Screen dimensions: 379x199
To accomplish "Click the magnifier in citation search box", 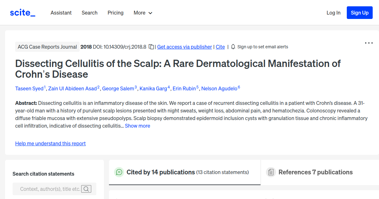I will [86, 189].
